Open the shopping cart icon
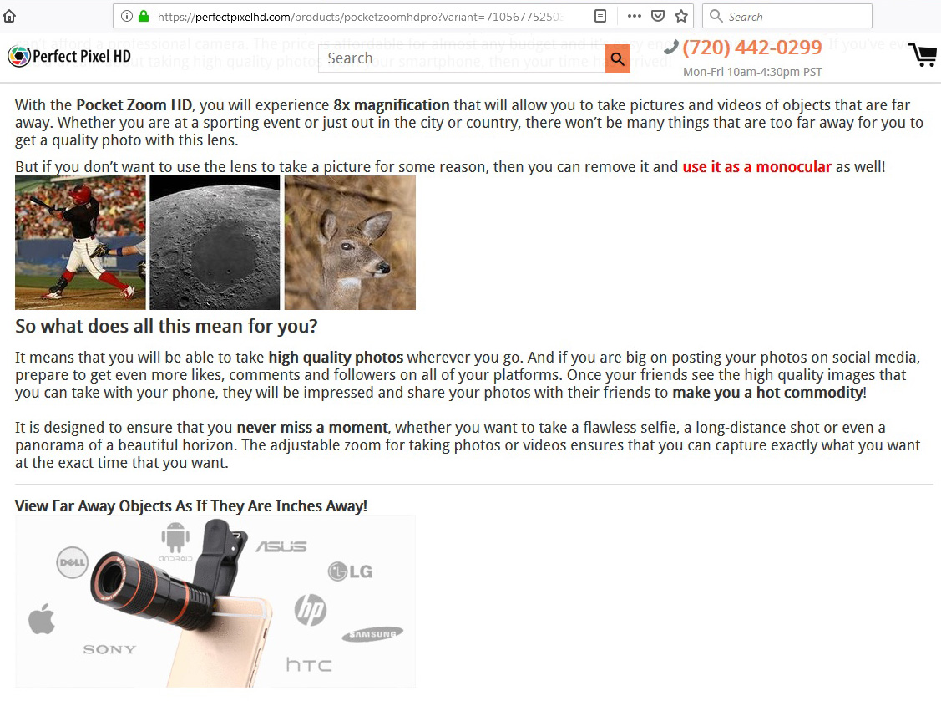941x701 pixels. click(x=923, y=55)
